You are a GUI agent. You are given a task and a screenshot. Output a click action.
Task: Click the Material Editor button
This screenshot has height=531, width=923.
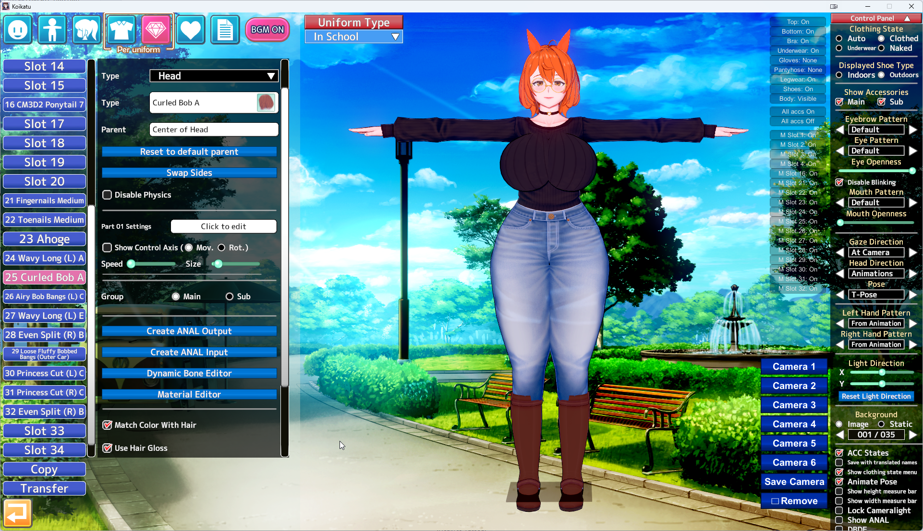(189, 394)
